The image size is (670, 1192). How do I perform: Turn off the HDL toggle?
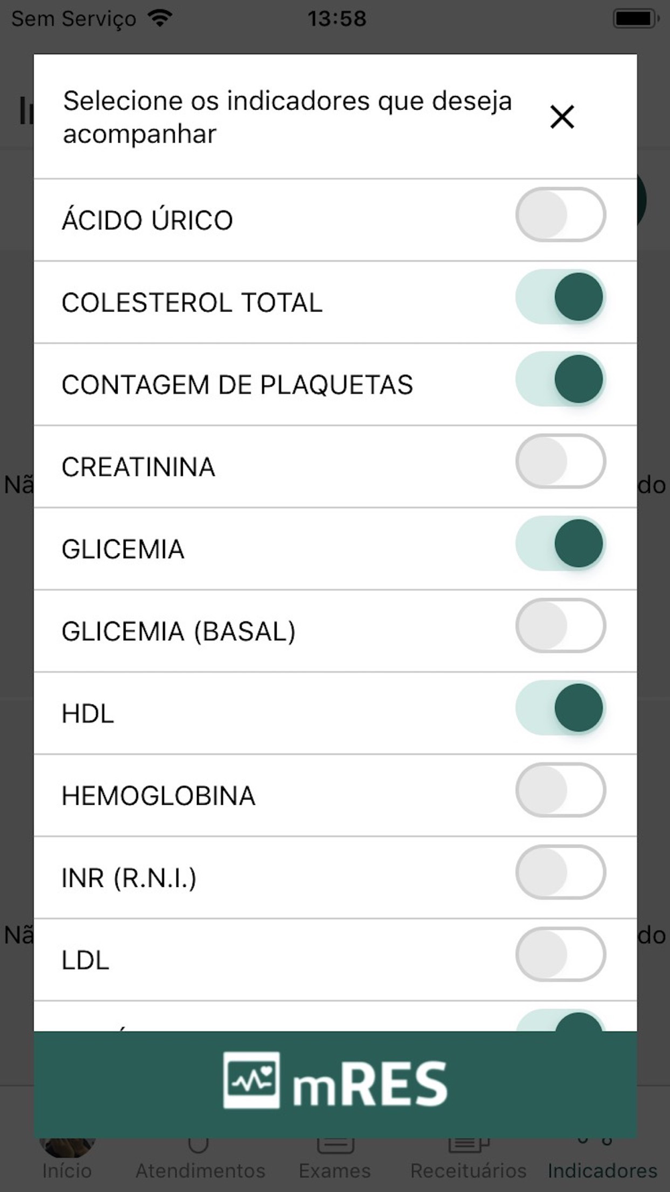tap(560, 708)
